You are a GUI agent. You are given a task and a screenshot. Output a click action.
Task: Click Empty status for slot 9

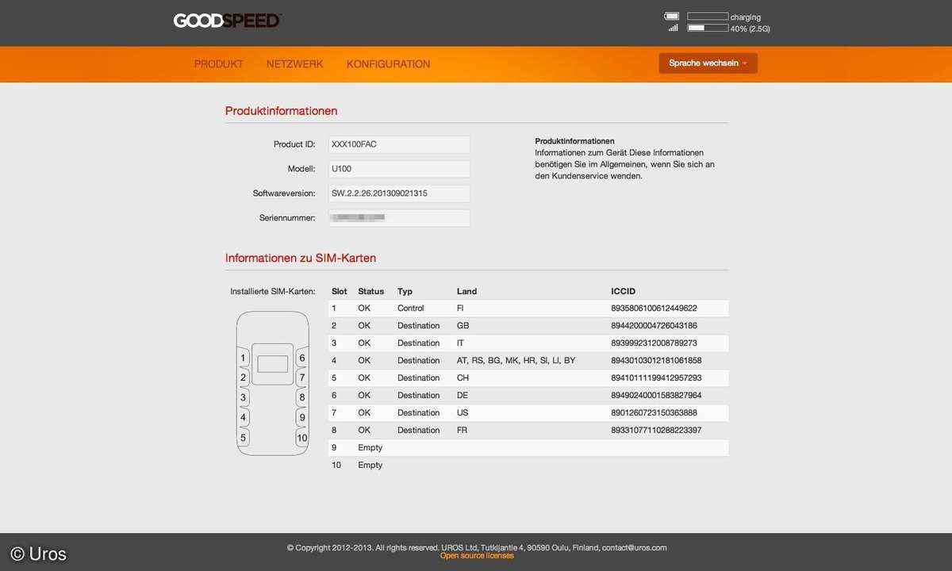tap(370, 448)
